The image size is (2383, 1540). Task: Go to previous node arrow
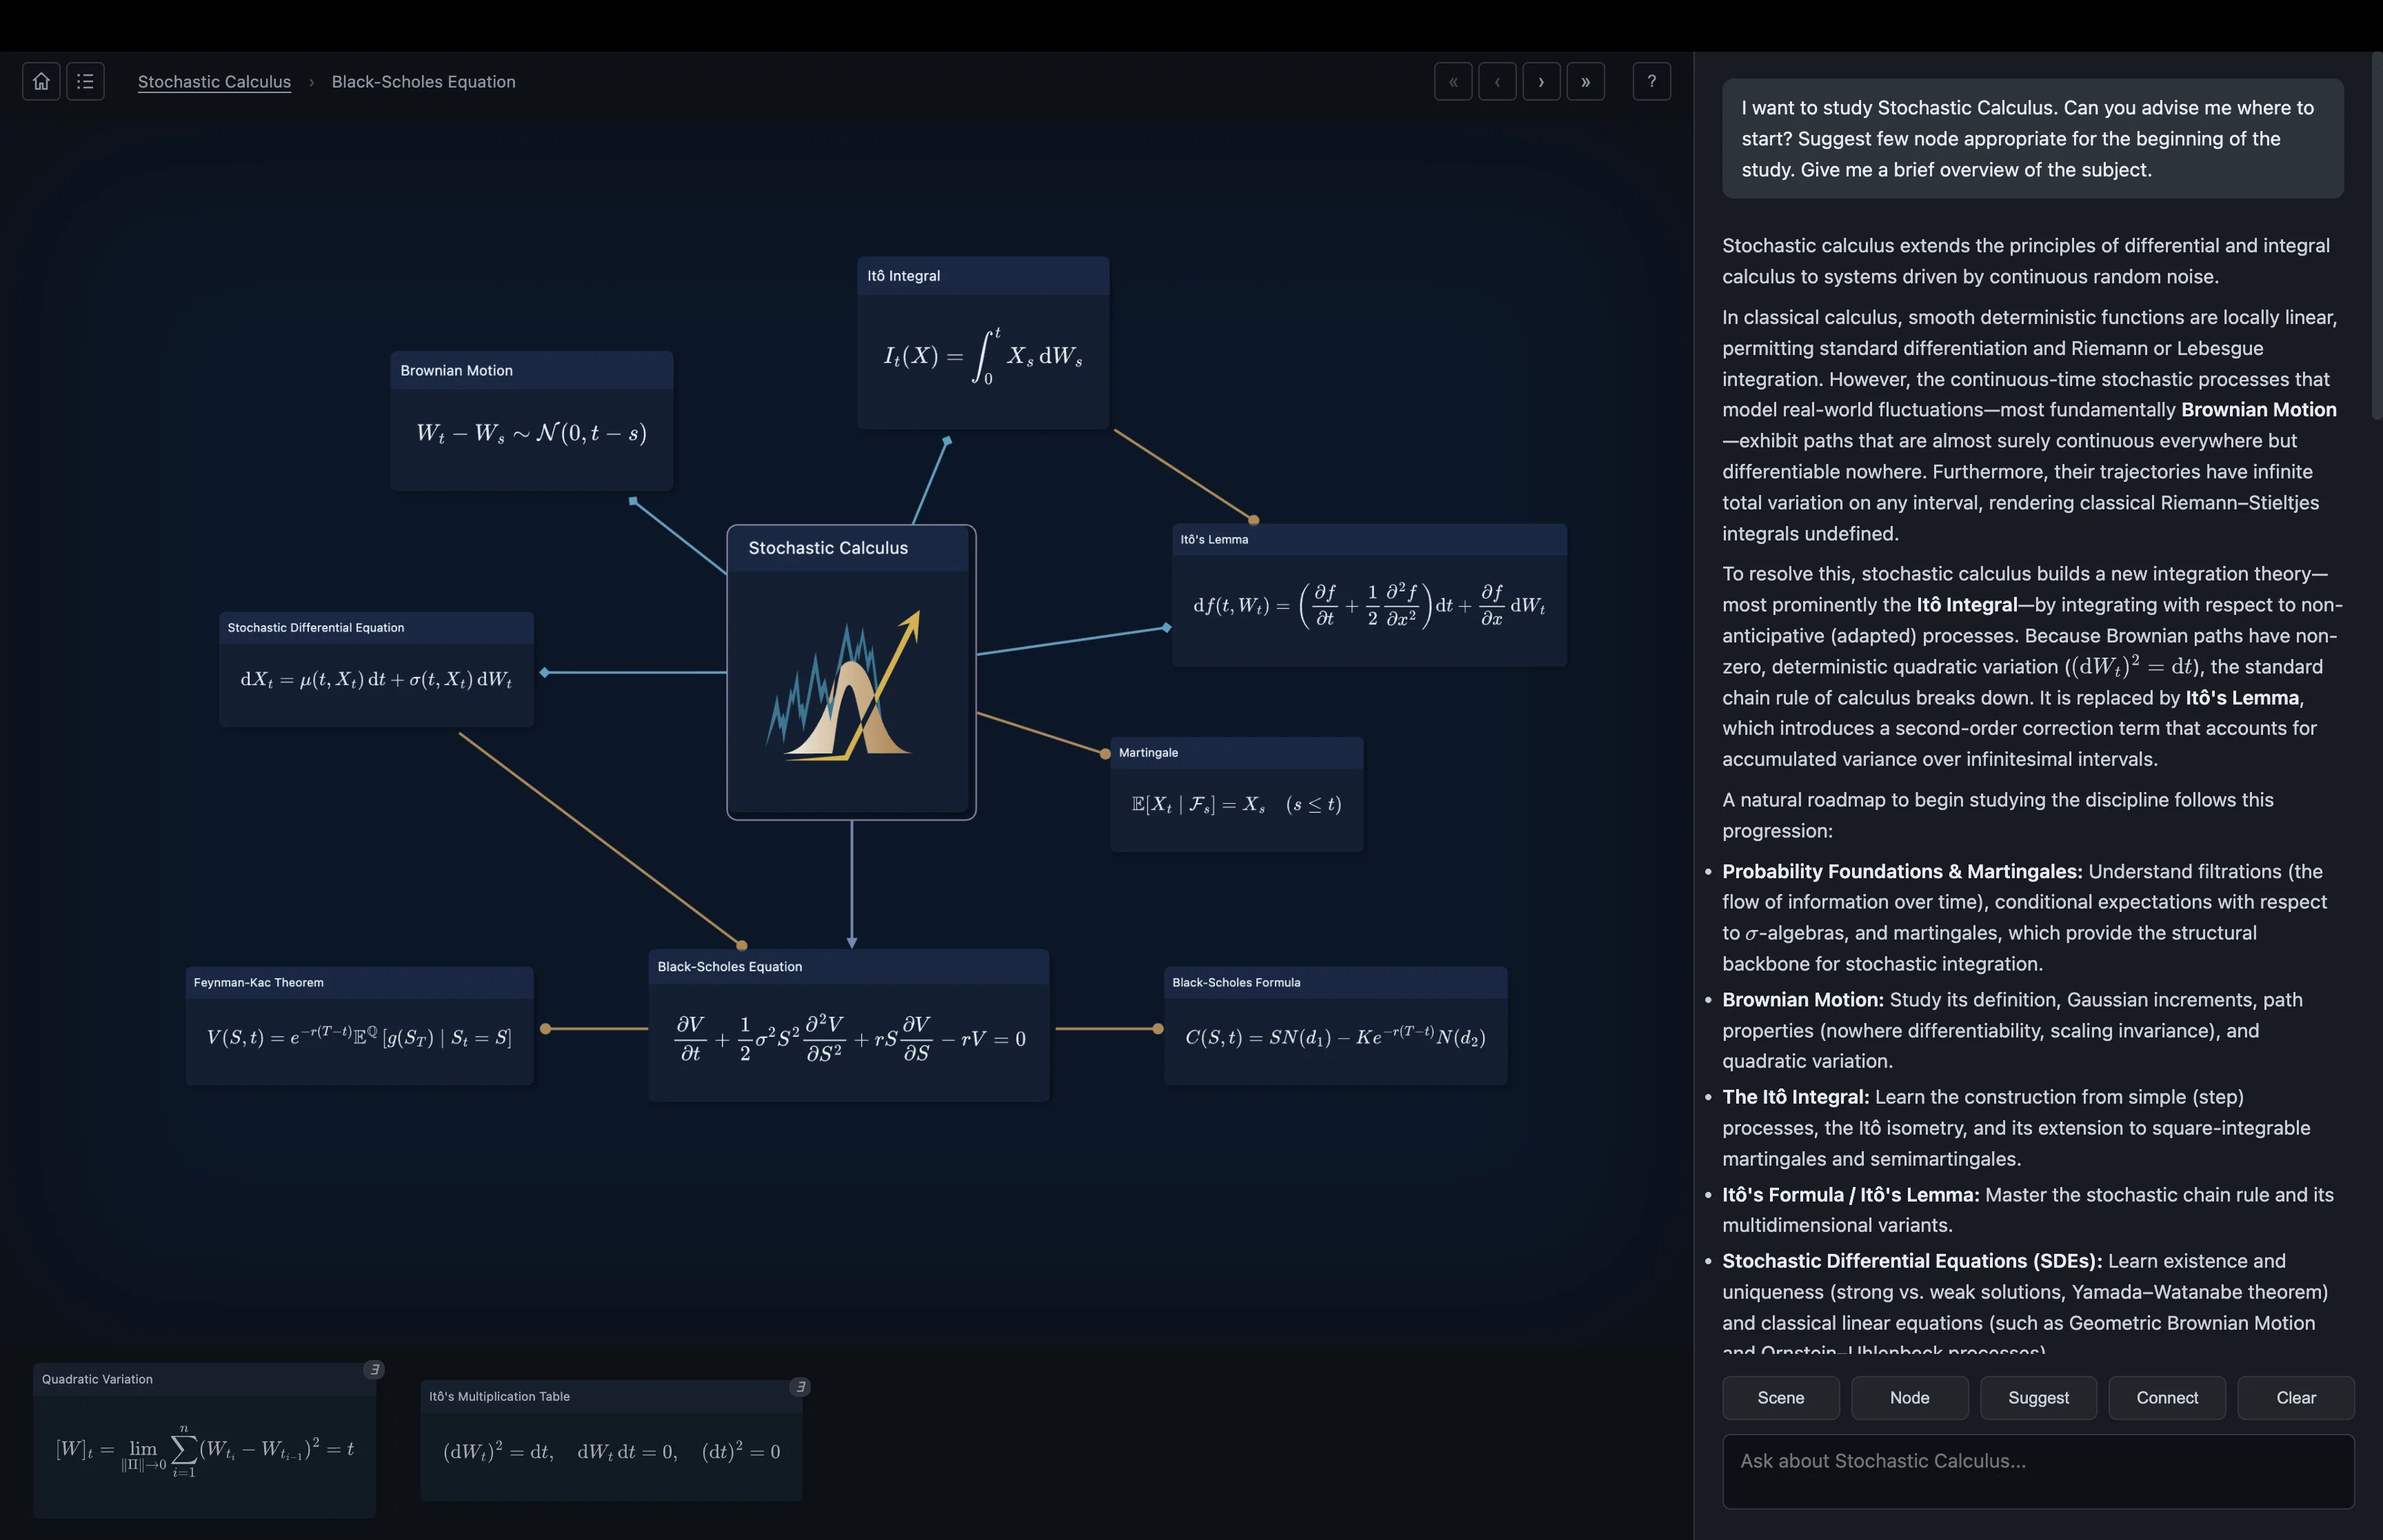point(1497,81)
